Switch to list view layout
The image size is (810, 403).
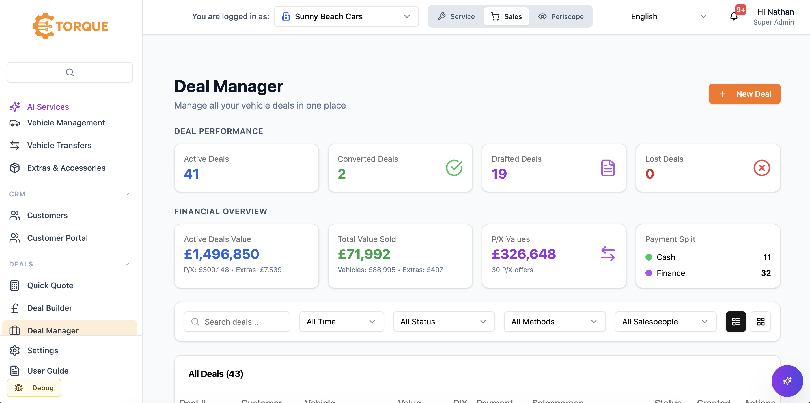click(x=736, y=322)
